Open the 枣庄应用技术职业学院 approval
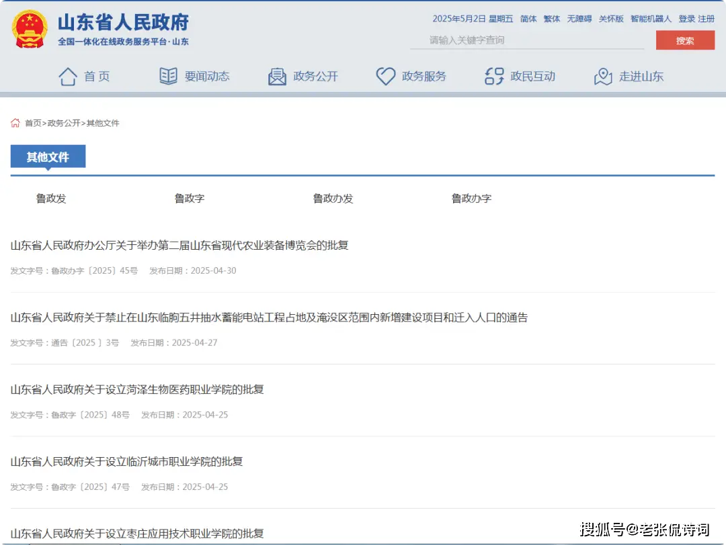This screenshot has height=545, width=726. tap(137, 534)
